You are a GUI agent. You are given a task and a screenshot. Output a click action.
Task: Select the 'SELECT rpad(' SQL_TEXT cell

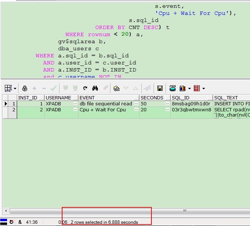(x=231, y=113)
